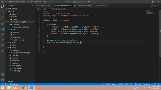Open the Source Control view

[3, 17]
